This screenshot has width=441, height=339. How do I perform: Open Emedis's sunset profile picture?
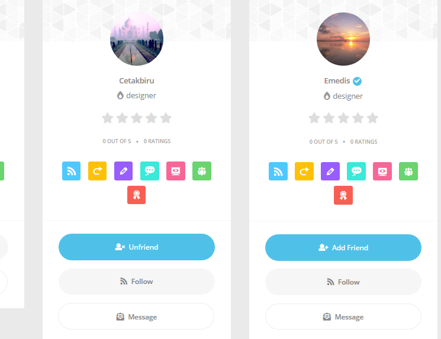[343, 39]
